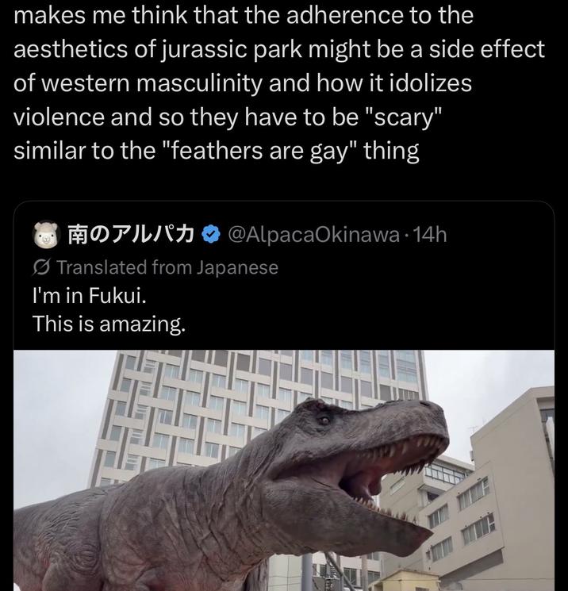
Task: Select the line 'This is amazing.'
Action: pos(109,324)
